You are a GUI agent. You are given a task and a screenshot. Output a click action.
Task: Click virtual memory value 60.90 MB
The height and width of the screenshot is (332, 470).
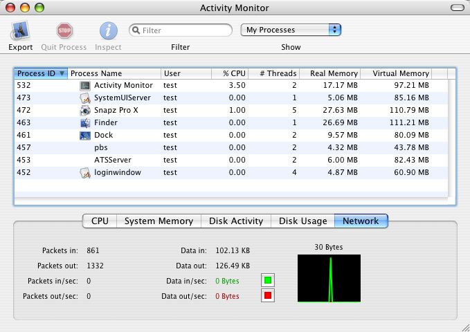412,173
